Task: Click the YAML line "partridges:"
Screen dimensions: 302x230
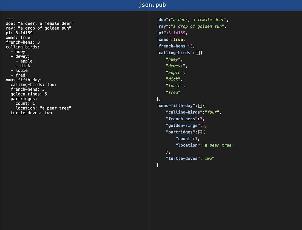Action: click(24, 99)
